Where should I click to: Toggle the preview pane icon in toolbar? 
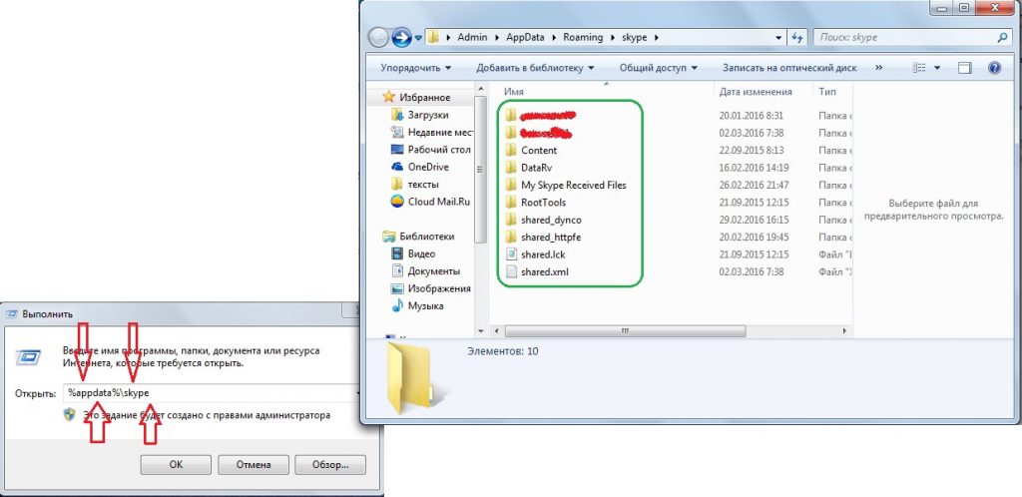click(x=965, y=68)
